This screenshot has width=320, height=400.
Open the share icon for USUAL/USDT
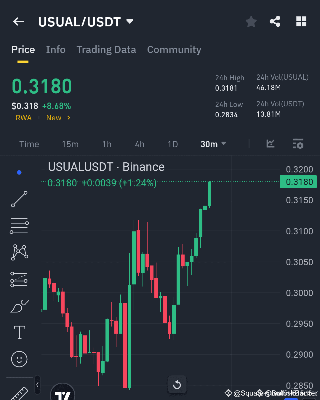pyautogui.click(x=275, y=21)
